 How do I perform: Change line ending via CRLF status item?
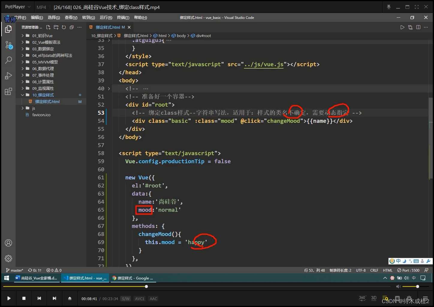pyautogui.click(x=374, y=270)
